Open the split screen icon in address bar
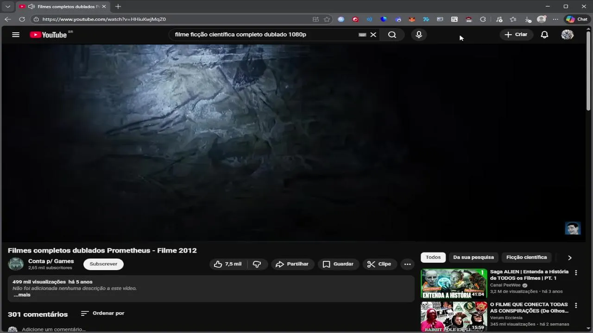Image resolution: width=593 pixels, height=333 pixels. click(x=315, y=19)
